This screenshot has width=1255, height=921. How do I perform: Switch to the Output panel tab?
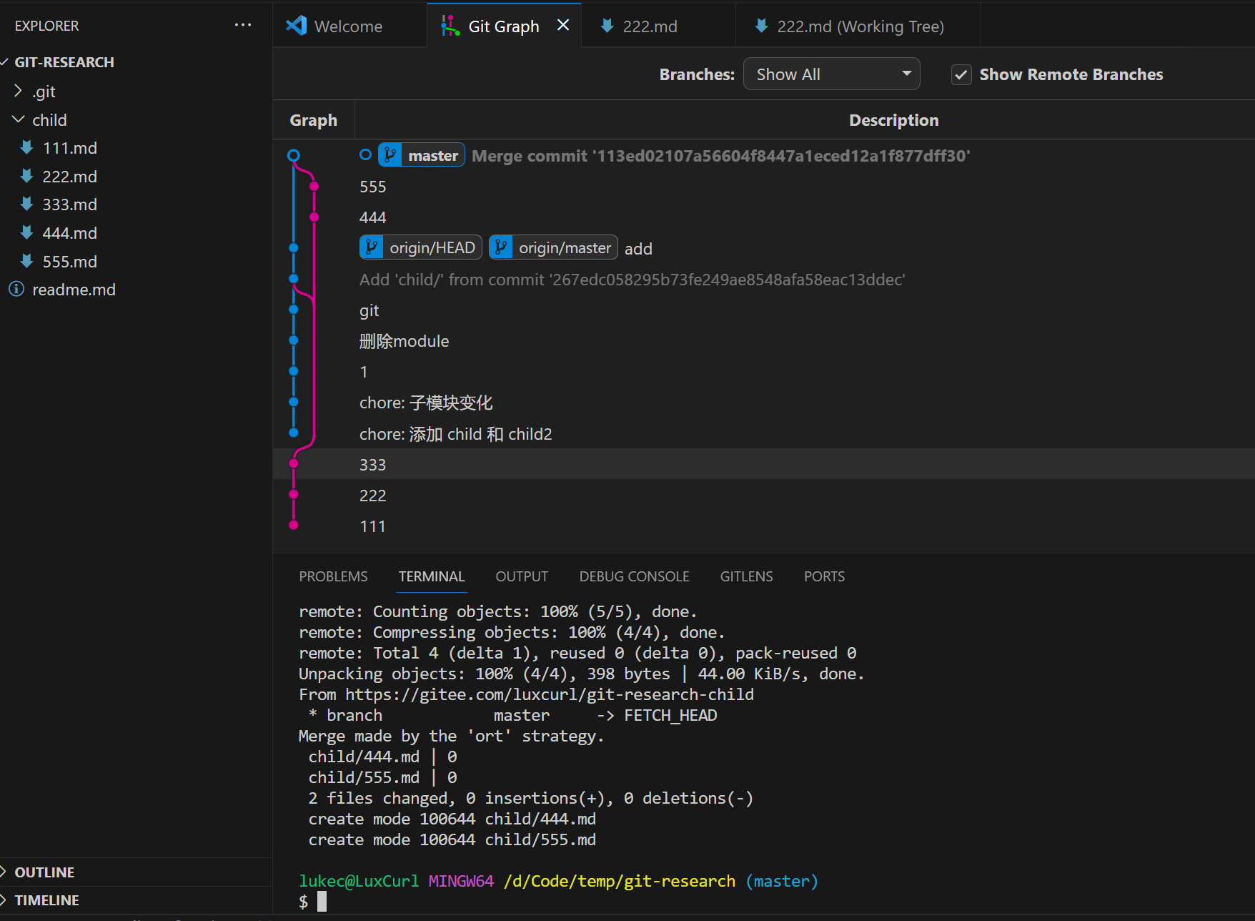point(522,576)
